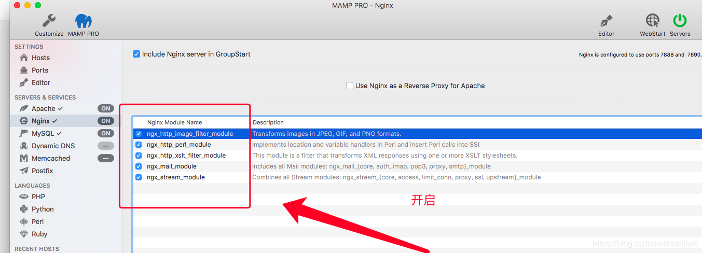Open Apache server settings
The height and width of the screenshot is (253, 702).
tap(44, 108)
